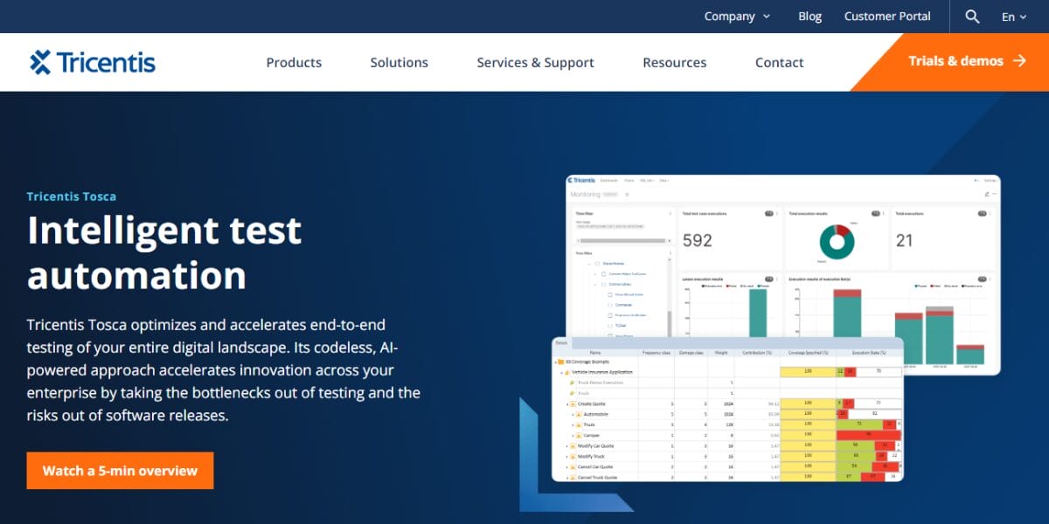Open the Customer Portal link

[887, 16]
